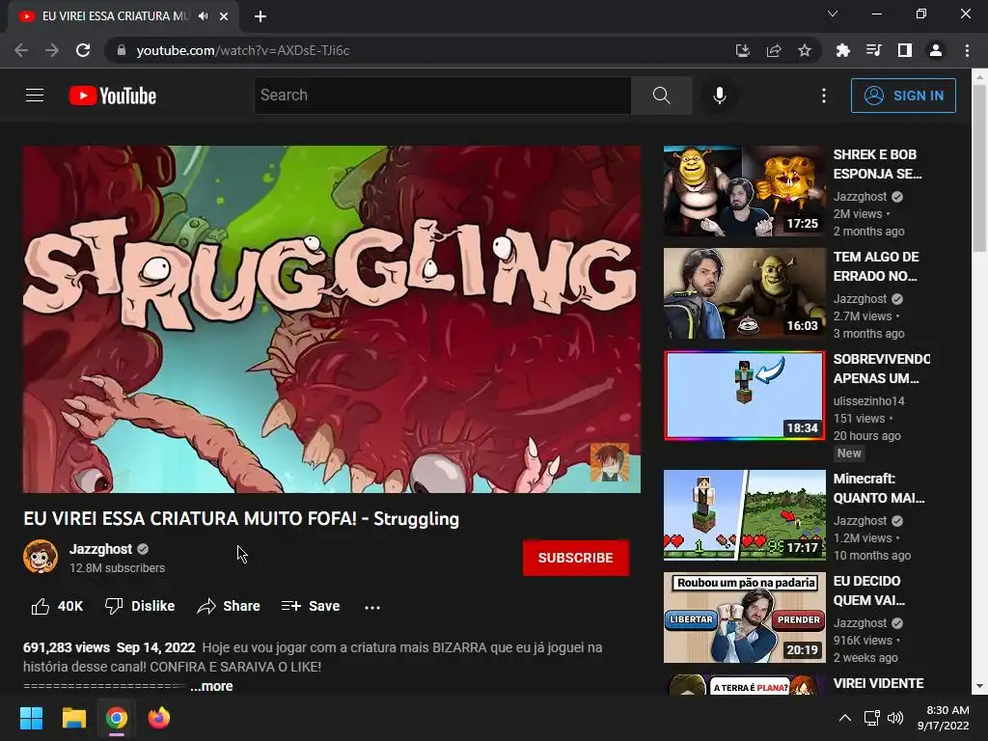Bookmark this page with the star
Screen dimensions: 988x741
(x=805, y=50)
